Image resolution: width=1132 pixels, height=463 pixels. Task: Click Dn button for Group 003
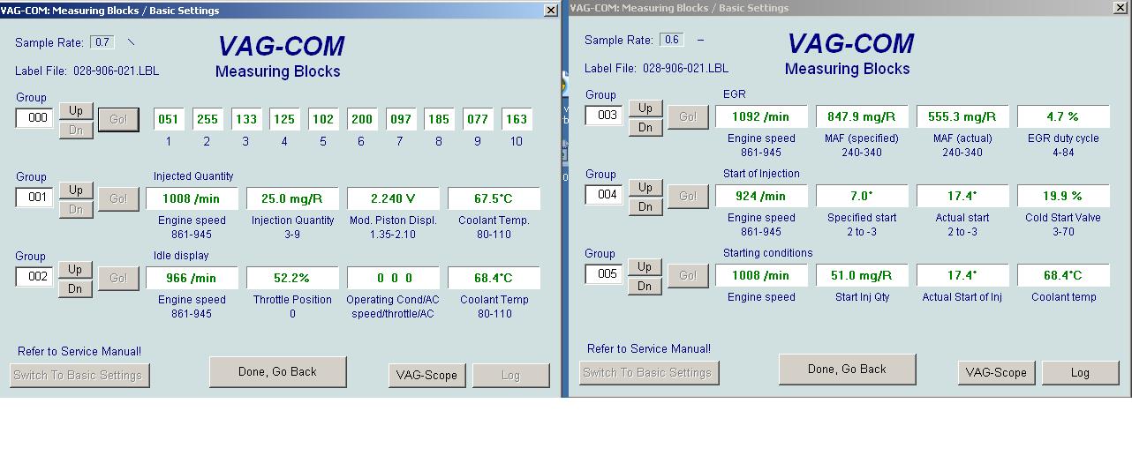pos(645,127)
